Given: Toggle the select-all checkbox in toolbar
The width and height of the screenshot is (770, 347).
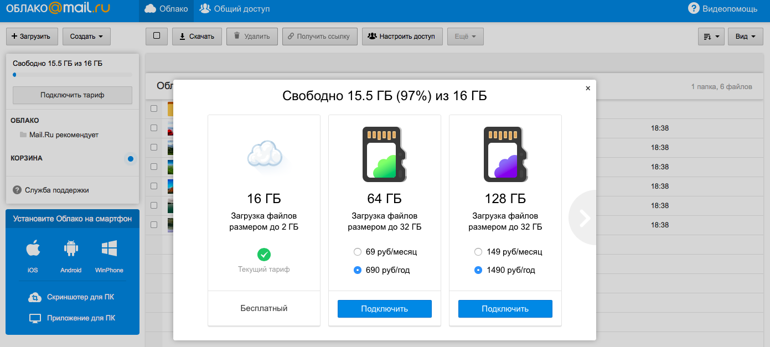Looking at the screenshot, I should click(157, 36).
